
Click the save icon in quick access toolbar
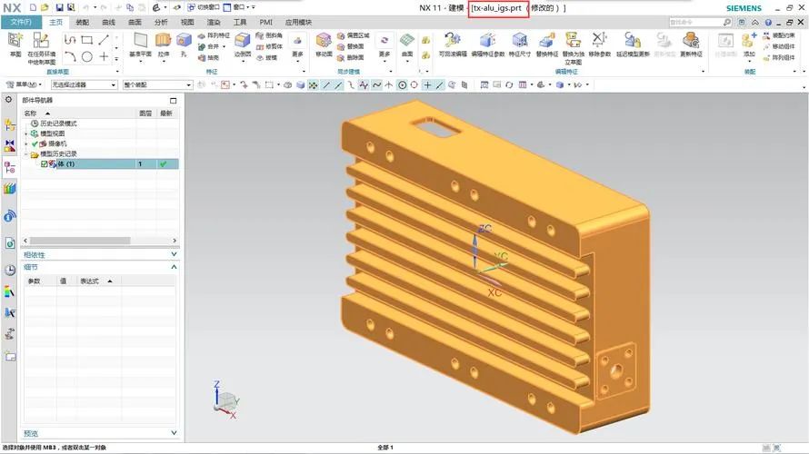(x=59, y=7)
